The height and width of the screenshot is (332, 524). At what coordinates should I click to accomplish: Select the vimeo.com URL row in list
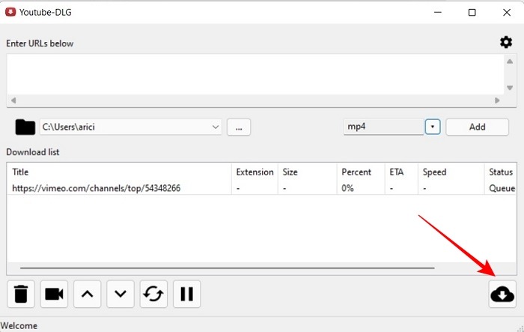pyautogui.click(x=96, y=188)
